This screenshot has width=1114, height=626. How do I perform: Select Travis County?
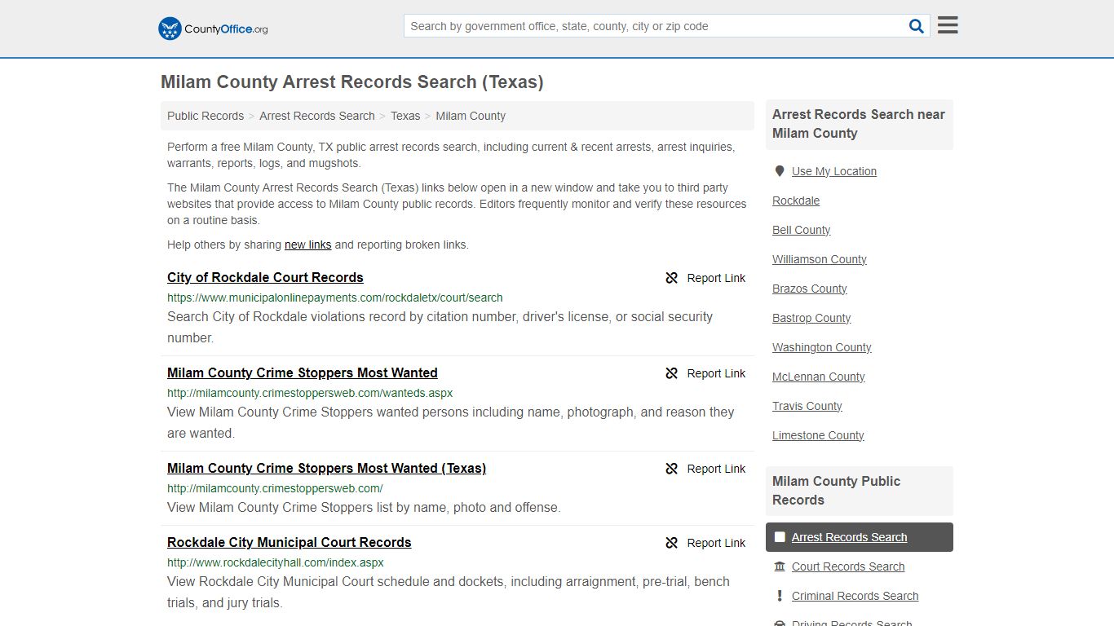tap(807, 406)
